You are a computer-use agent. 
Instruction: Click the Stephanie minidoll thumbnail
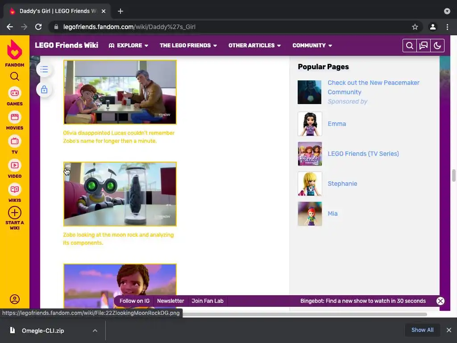[x=310, y=184]
